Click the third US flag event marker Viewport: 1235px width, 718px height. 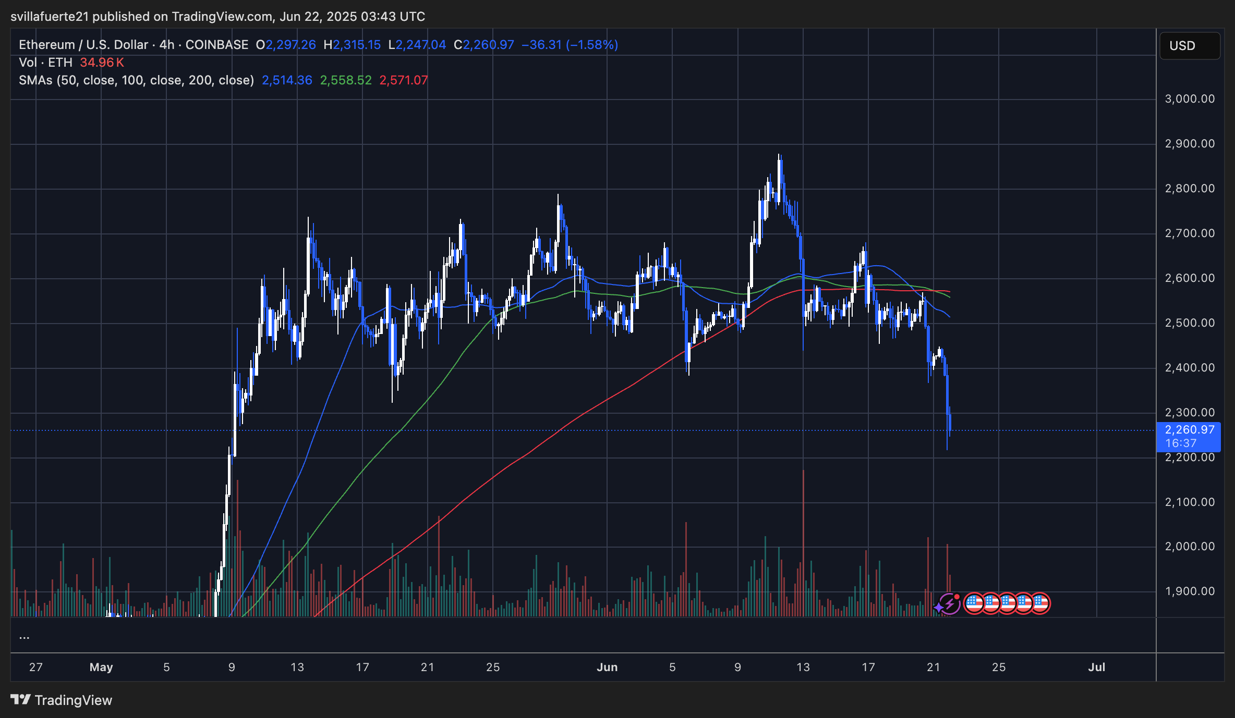pyautogui.click(x=1008, y=603)
